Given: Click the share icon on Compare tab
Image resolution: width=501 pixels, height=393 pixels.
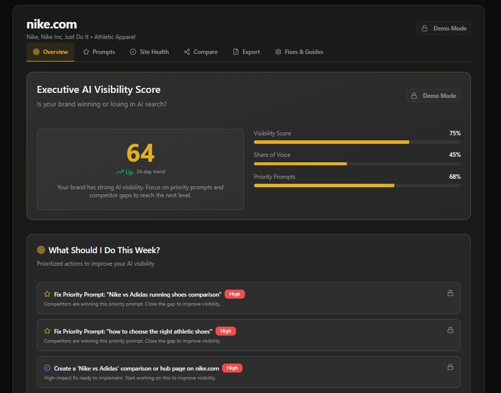Looking at the screenshot, I should pyautogui.click(x=187, y=52).
